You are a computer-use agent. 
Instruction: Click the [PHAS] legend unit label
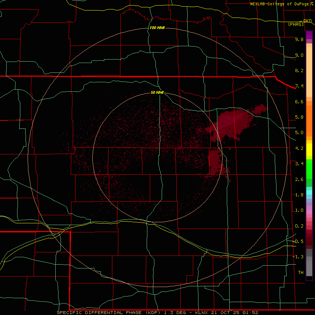(296, 24)
